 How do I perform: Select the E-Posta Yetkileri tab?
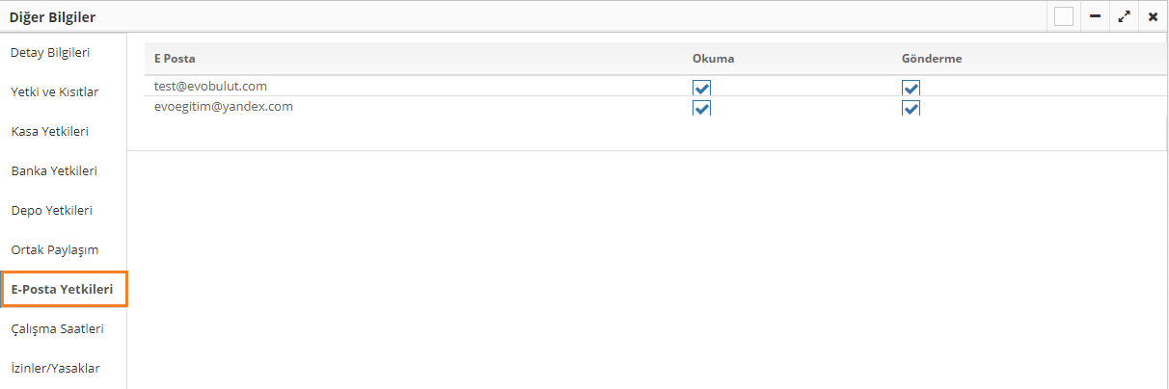coord(62,289)
